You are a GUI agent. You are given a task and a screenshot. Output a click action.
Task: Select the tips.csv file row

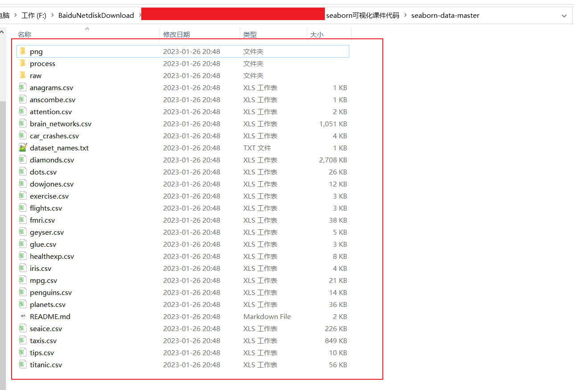(x=42, y=352)
